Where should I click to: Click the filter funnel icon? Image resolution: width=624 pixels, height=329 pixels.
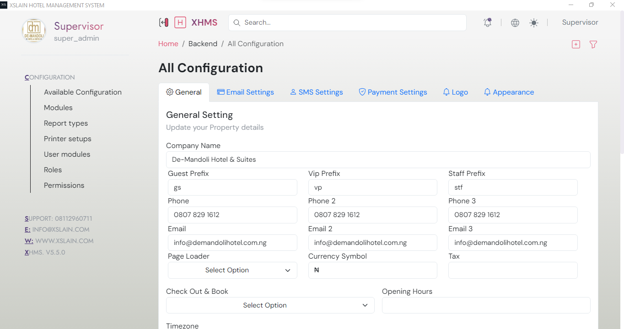point(593,44)
